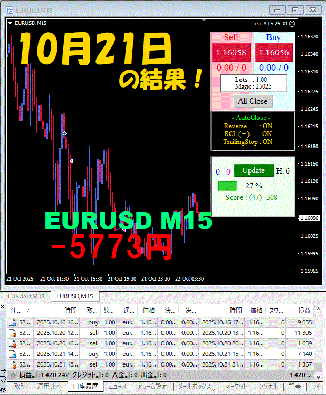
Task: Toggle the Reverse ON setting
Action: [248, 126]
